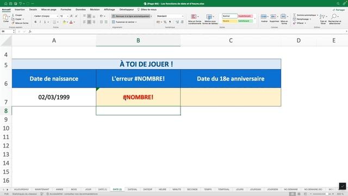Click Dites-le-nous search help

pos(147,10)
